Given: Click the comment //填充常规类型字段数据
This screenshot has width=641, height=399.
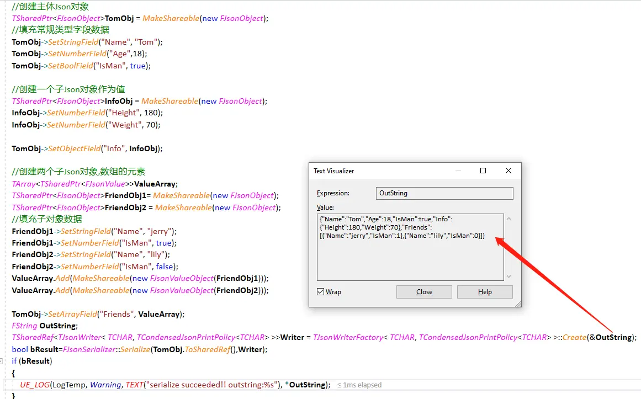Looking at the screenshot, I should tap(61, 30).
